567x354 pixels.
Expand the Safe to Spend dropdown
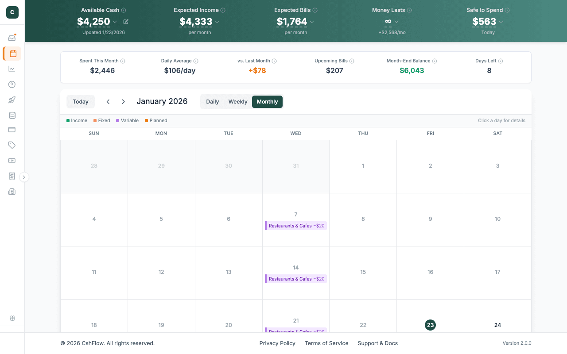click(501, 22)
